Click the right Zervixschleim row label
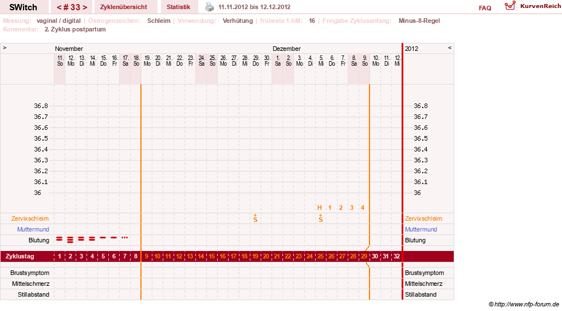The height and width of the screenshot is (311, 562). point(424,218)
